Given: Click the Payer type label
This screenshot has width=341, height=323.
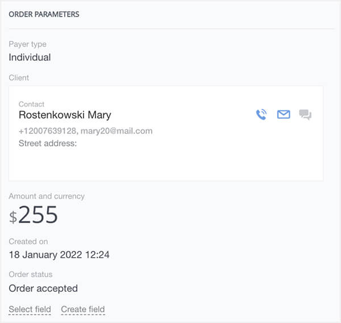Looking at the screenshot, I should [28, 44].
